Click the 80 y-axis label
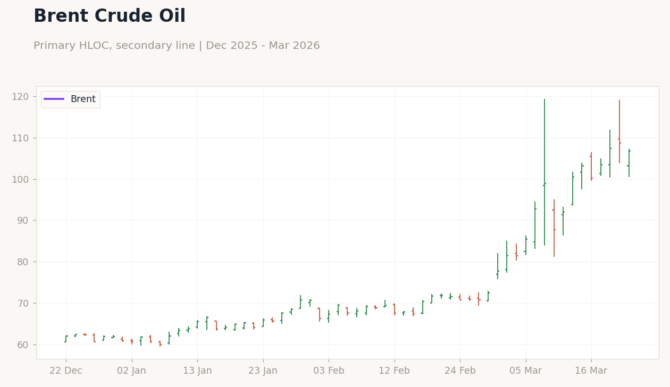The width and height of the screenshot is (670, 387). pos(23,262)
